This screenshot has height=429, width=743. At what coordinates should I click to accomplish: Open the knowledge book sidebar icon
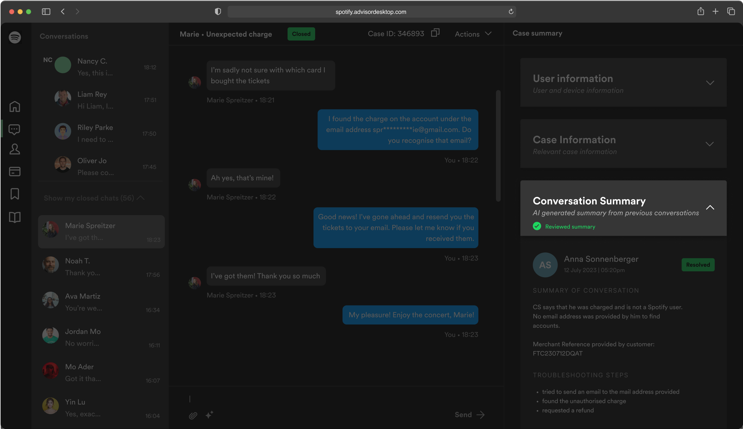tap(15, 217)
